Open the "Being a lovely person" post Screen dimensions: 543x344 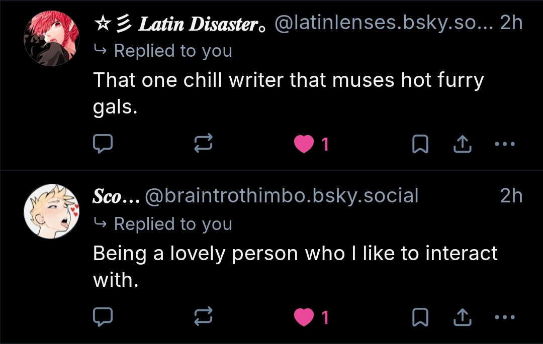295,266
